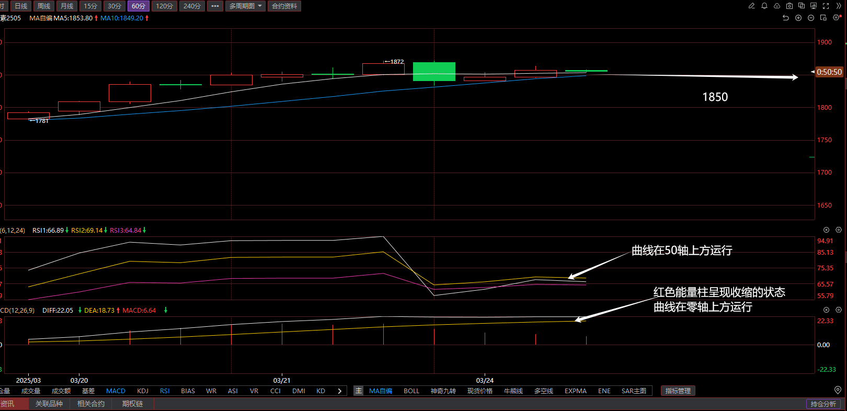Toggle the 成交量 volume indicator
Image resolution: width=847 pixels, height=411 pixels.
31,391
